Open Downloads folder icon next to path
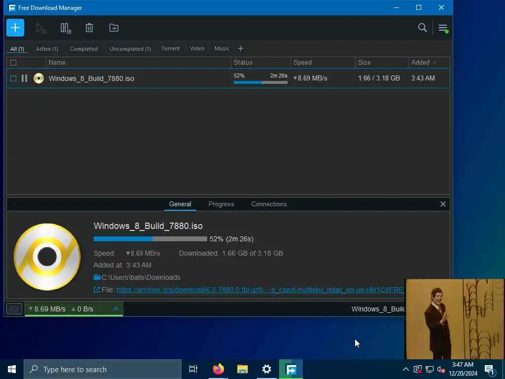Screen dimensions: 505x379 (97, 277)
